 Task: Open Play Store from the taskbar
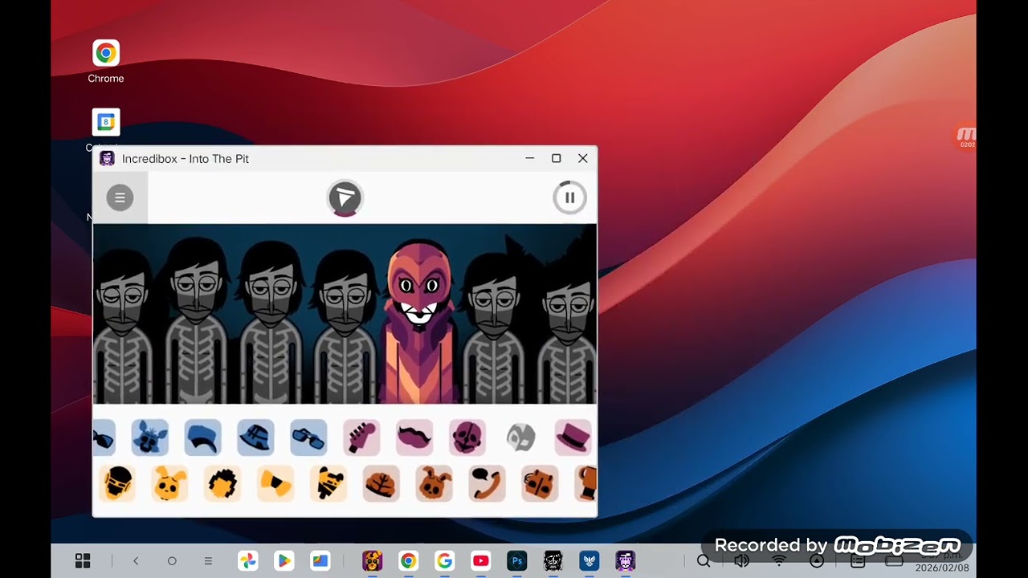pos(284,561)
